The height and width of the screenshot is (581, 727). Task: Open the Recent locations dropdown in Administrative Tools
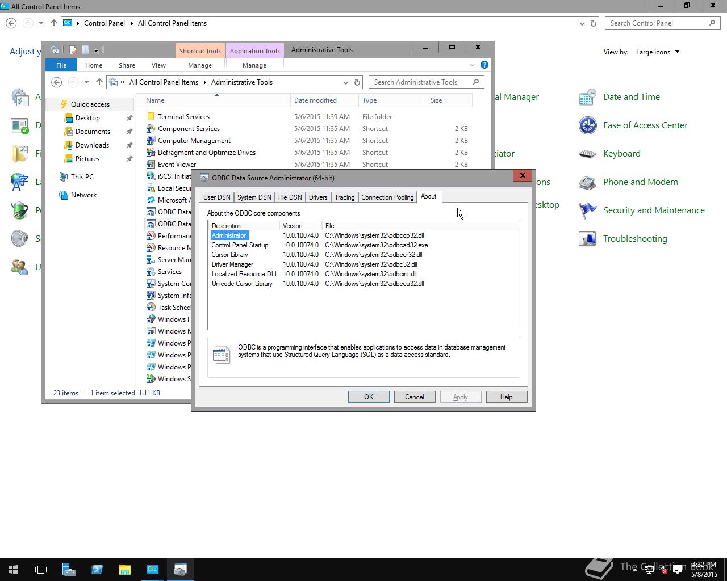(x=86, y=82)
